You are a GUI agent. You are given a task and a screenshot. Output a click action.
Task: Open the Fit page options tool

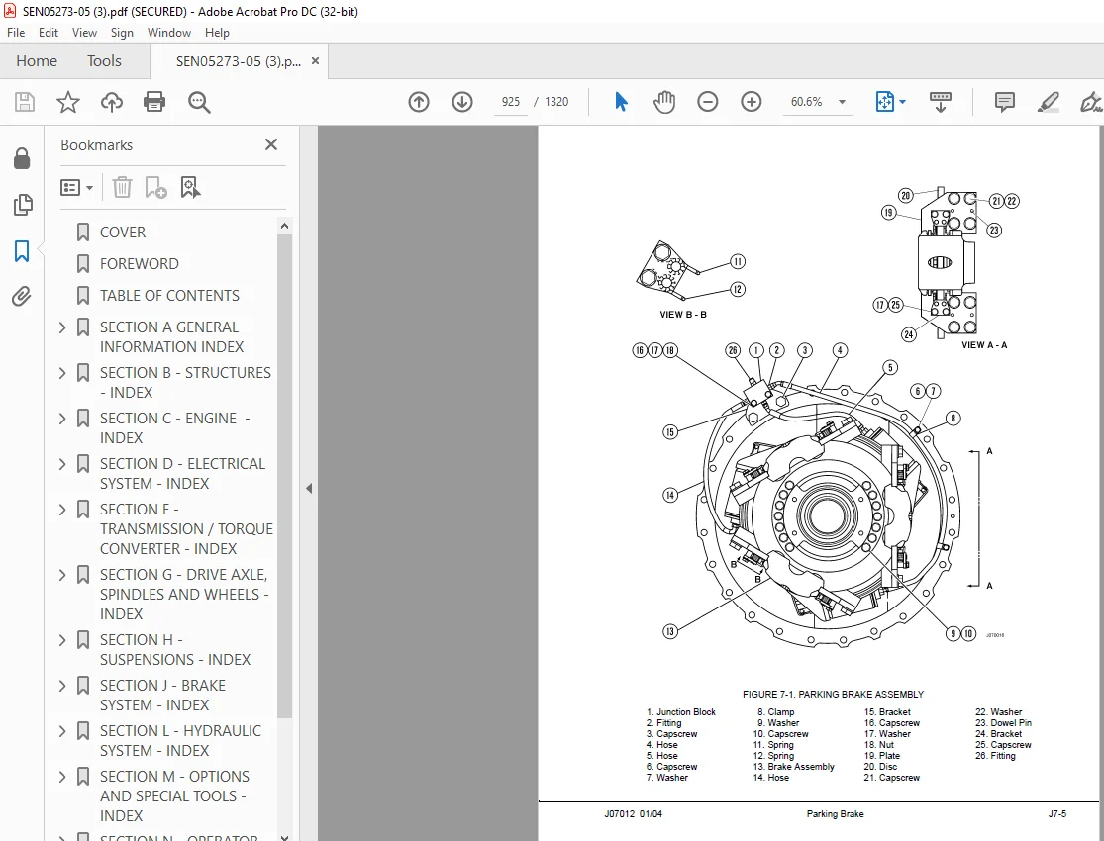[x=884, y=102]
